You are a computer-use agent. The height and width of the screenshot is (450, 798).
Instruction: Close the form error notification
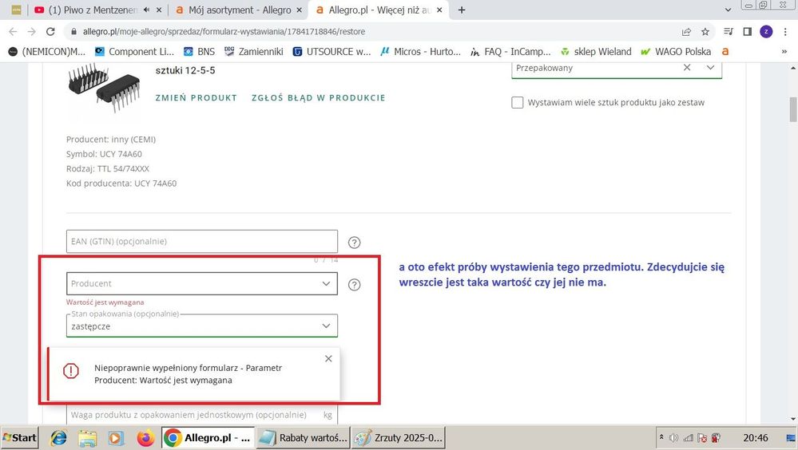328,359
